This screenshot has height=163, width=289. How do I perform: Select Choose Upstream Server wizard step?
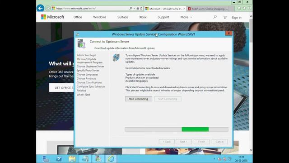pos(90,67)
